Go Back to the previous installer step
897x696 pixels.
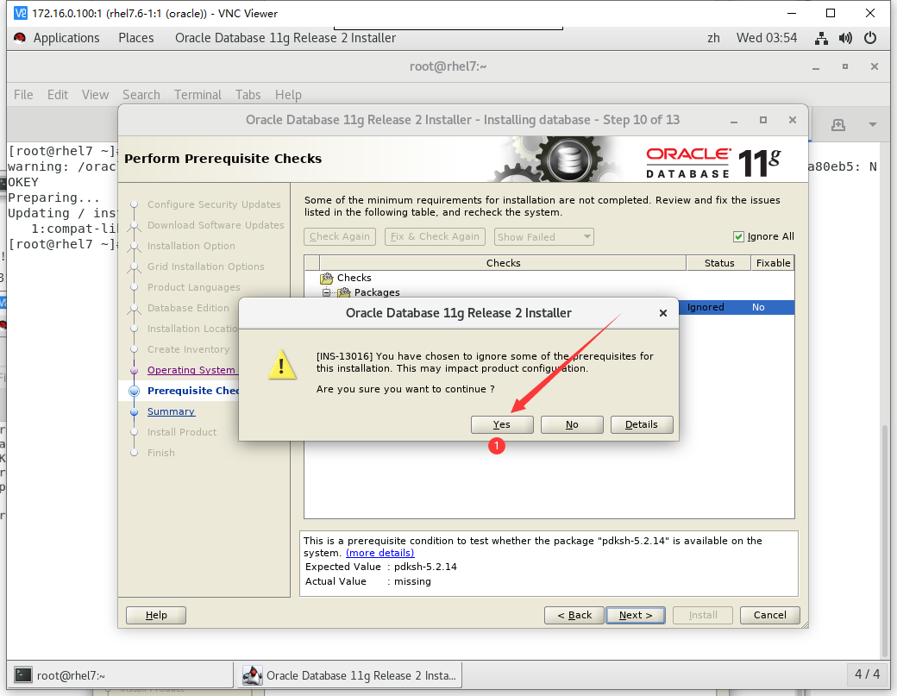574,615
